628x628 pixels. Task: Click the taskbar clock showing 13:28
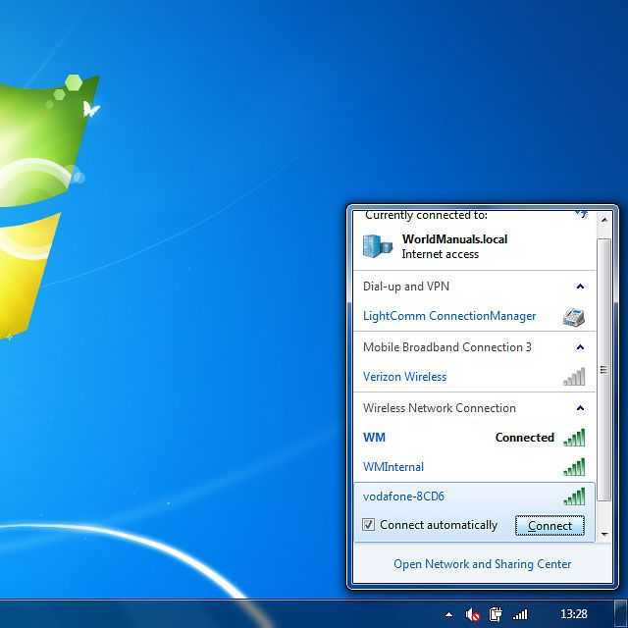pyautogui.click(x=573, y=614)
